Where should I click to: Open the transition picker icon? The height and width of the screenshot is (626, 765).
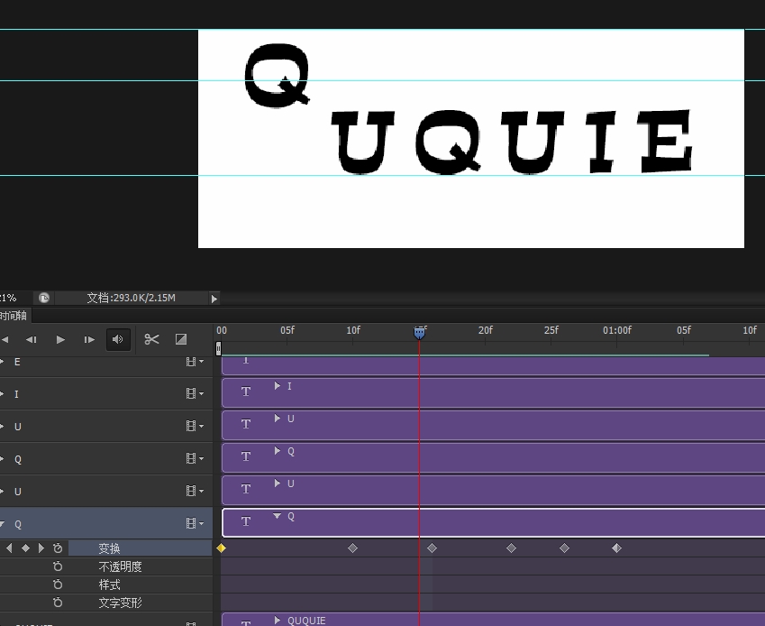181,339
